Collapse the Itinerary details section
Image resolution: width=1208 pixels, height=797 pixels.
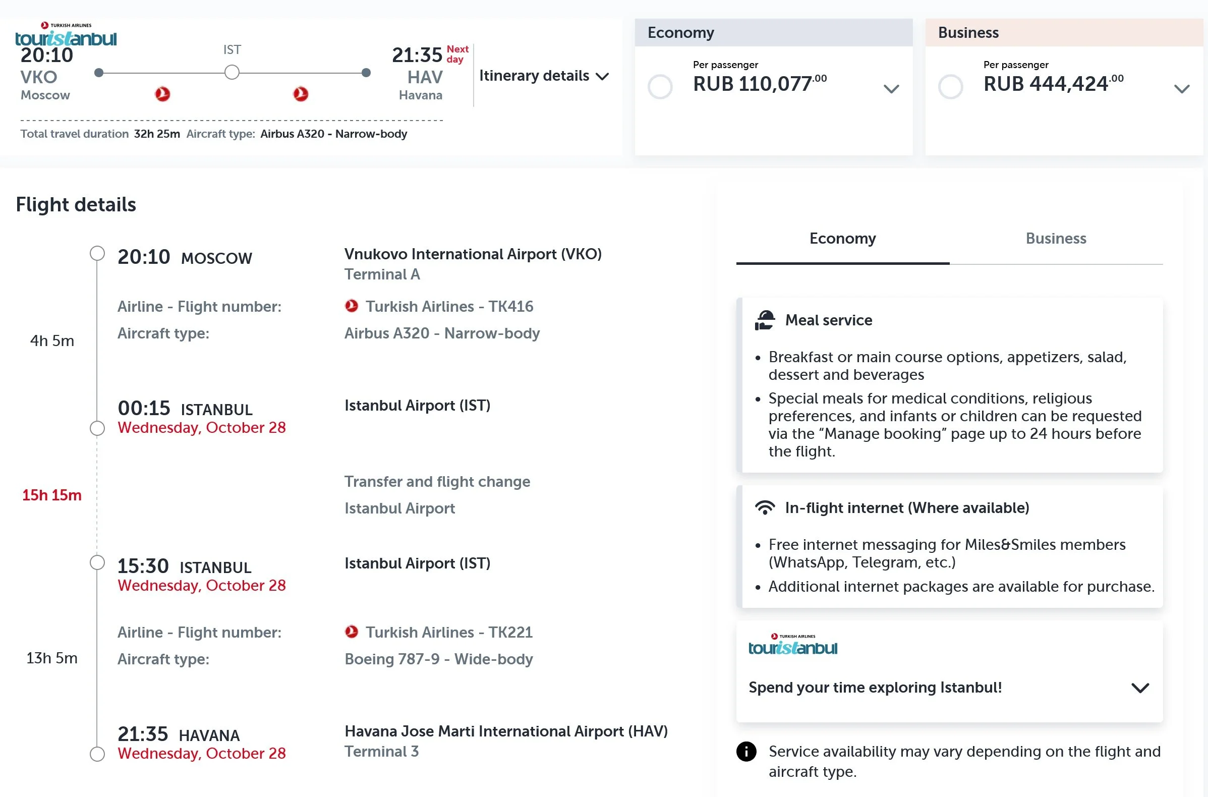pos(544,76)
